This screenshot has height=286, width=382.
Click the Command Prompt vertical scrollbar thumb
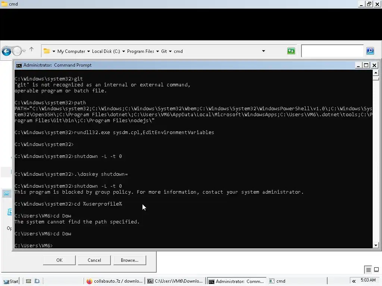tap(376, 78)
